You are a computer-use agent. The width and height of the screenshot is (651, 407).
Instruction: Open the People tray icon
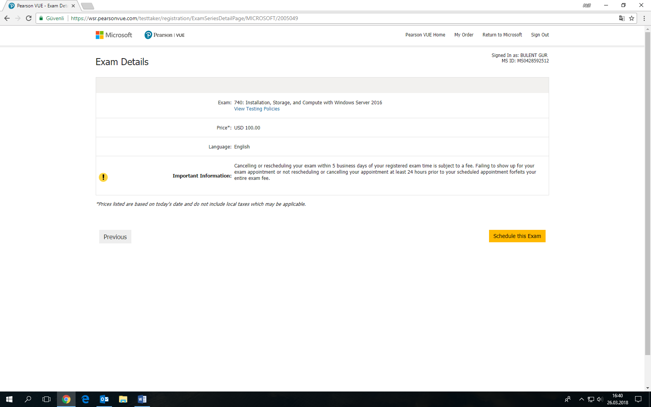click(568, 399)
